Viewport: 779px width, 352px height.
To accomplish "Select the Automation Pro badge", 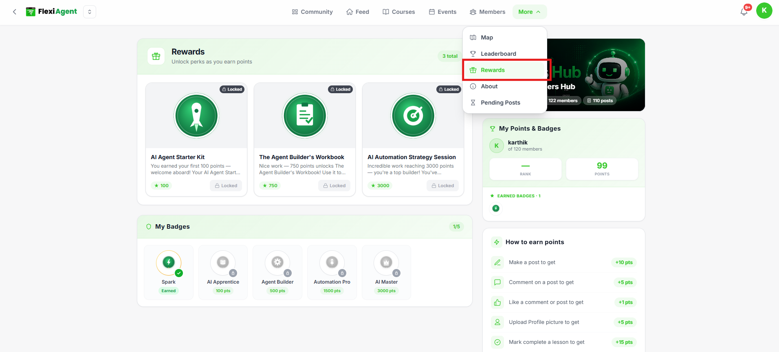I will [x=332, y=272].
